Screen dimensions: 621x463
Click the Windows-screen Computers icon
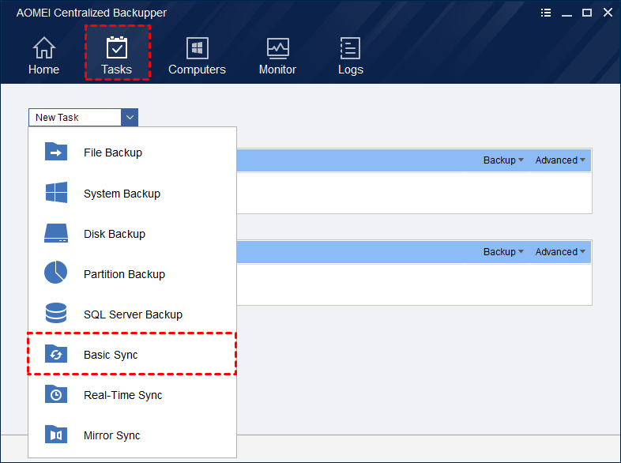coord(198,48)
